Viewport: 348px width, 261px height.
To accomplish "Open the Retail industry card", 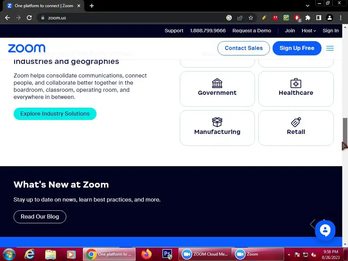I will coord(296,128).
